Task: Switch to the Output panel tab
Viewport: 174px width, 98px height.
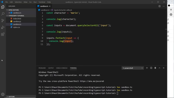Action: point(51,68)
